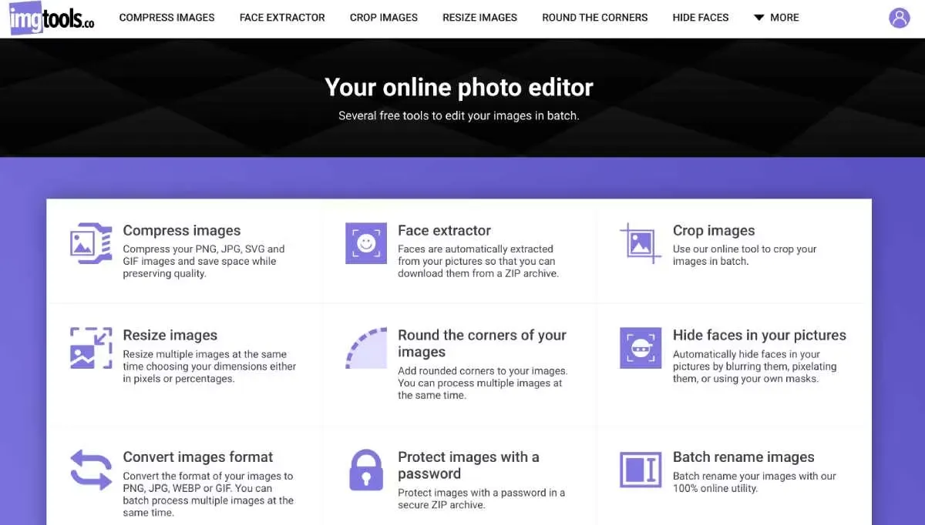Click the Round the corners icon
The height and width of the screenshot is (525, 925).
tap(366, 348)
